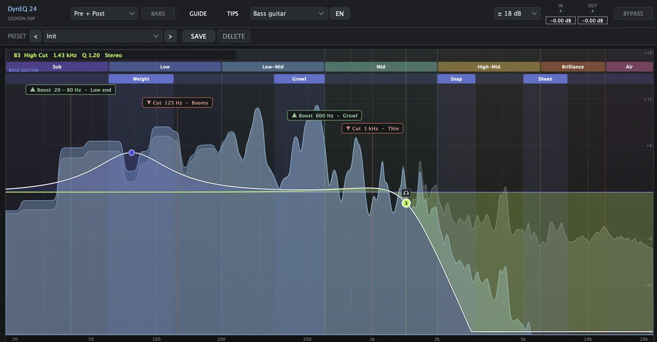Click the BASS GUITAR guide label
Viewport: 657px width, 342px height.
23,70
